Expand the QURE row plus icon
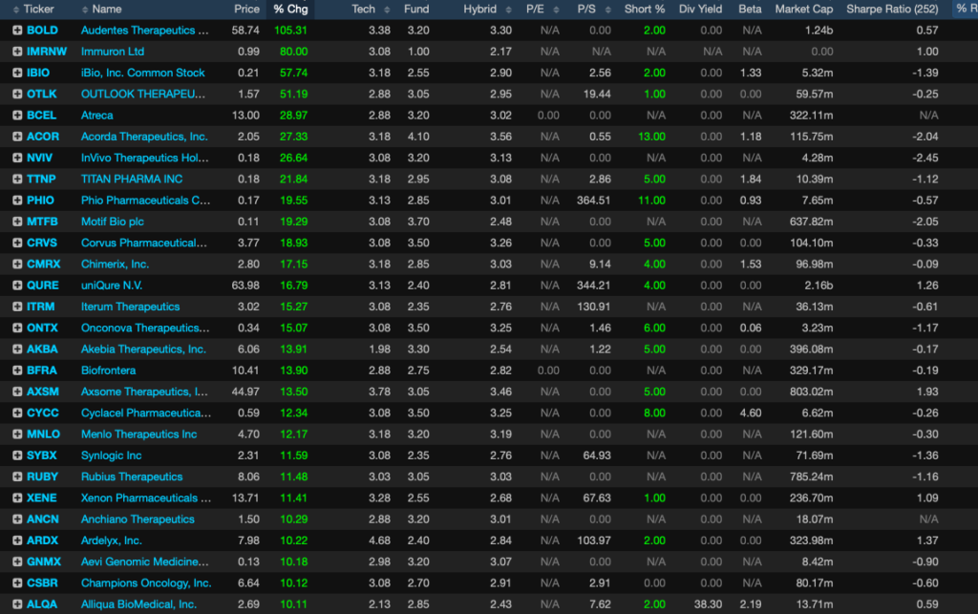 coord(17,285)
